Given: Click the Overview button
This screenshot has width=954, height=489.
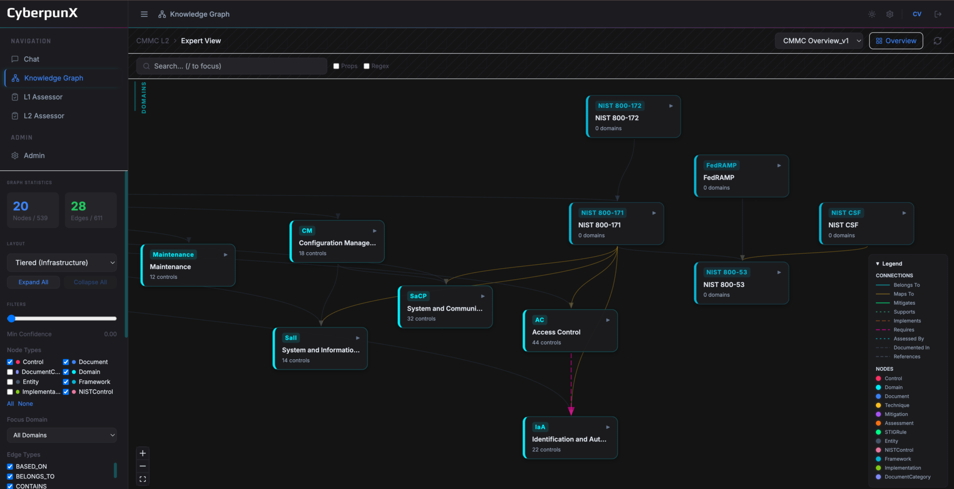Looking at the screenshot, I should (x=896, y=41).
